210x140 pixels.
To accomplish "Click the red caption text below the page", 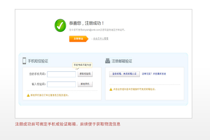I will (x=67, y=124).
